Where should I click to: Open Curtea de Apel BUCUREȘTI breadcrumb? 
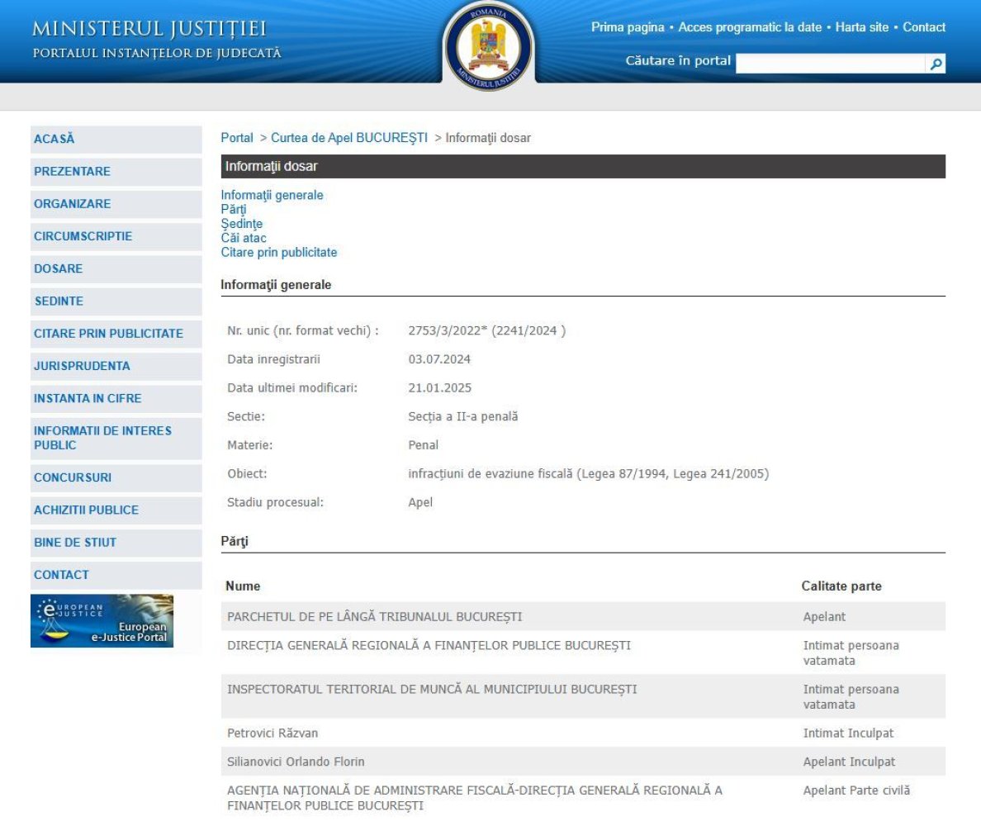pyautogui.click(x=349, y=138)
